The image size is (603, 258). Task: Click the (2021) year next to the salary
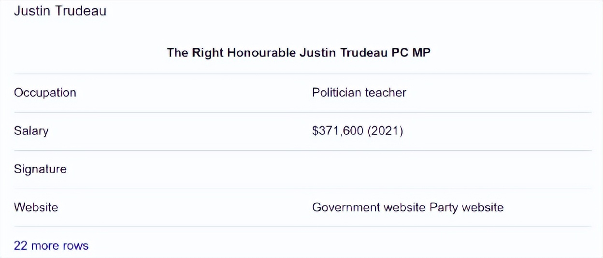pos(385,131)
